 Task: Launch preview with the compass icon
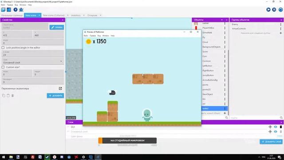pos(16,10)
